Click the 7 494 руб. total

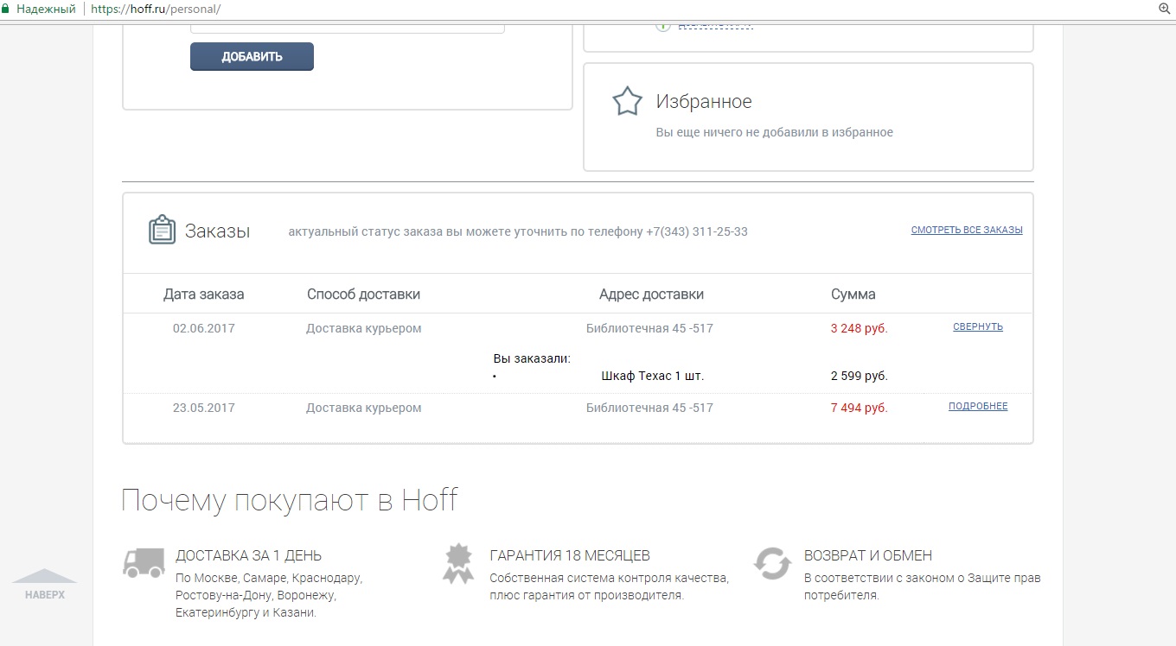pos(859,408)
